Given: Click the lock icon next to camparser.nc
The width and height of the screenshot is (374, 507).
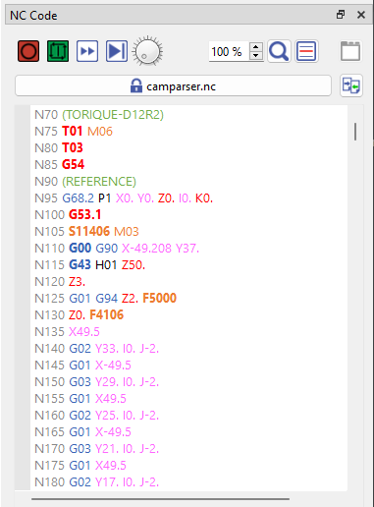Looking at the screenshot, I should (136, 86).
